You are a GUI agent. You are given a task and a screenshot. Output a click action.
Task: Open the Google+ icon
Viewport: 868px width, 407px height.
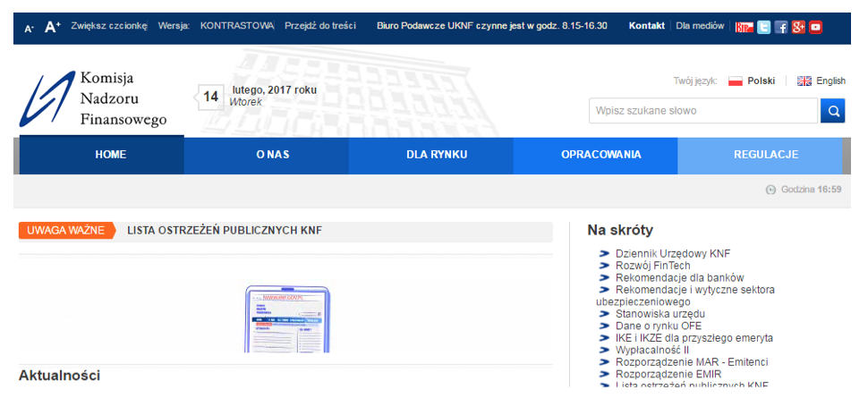(x=797, y=27)
